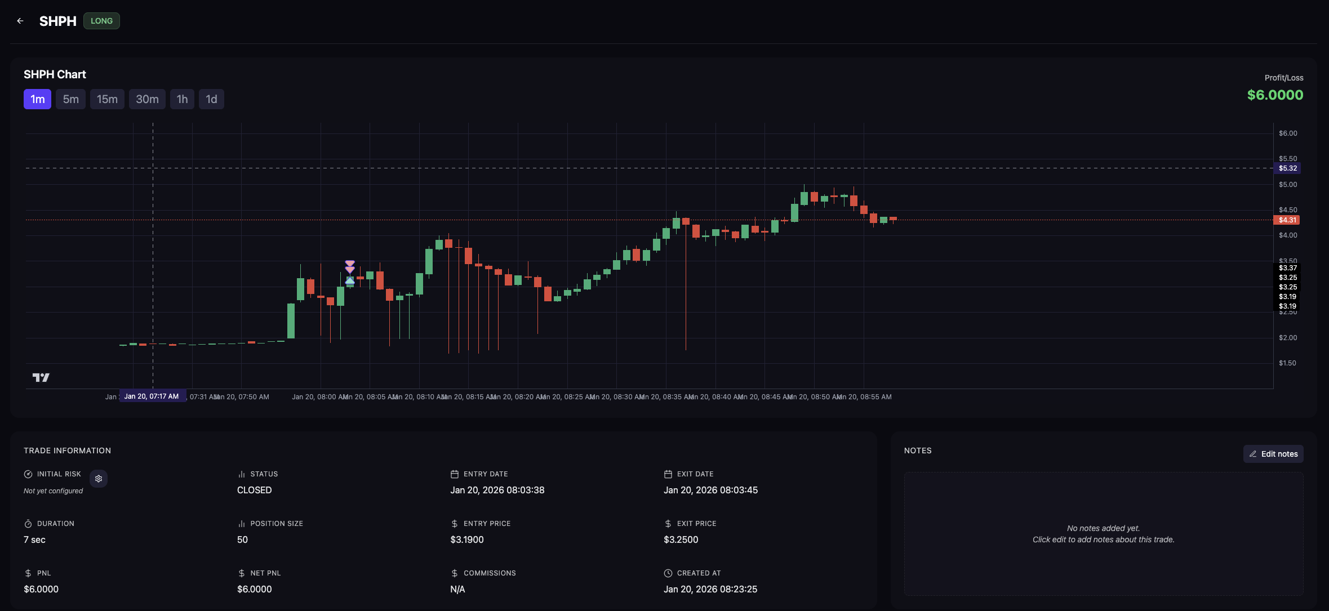Click the pencil icon in Edit notes

(1253, 454)
